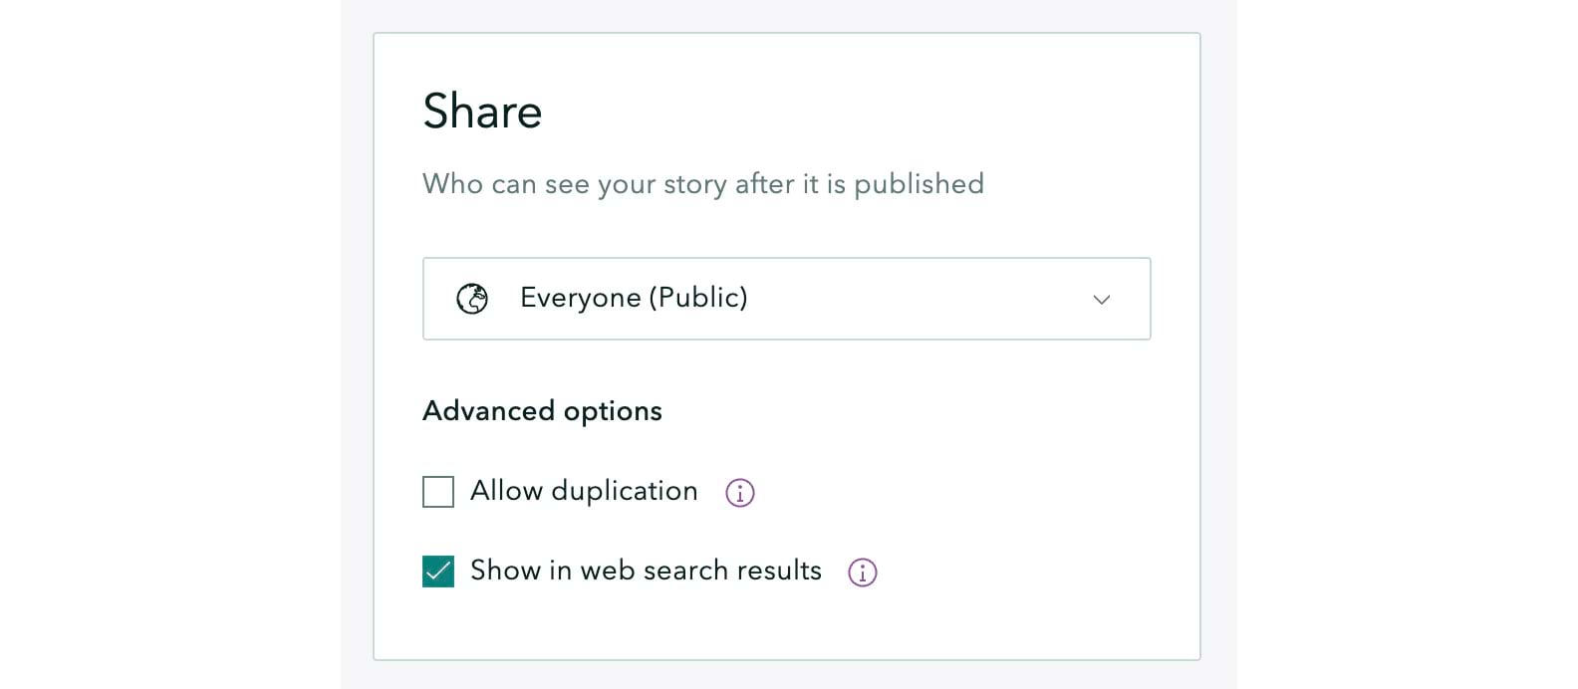This screenshot has width=1578, height=689.
Task: Click gray strip above the Share card
Action: click(787, 15)
